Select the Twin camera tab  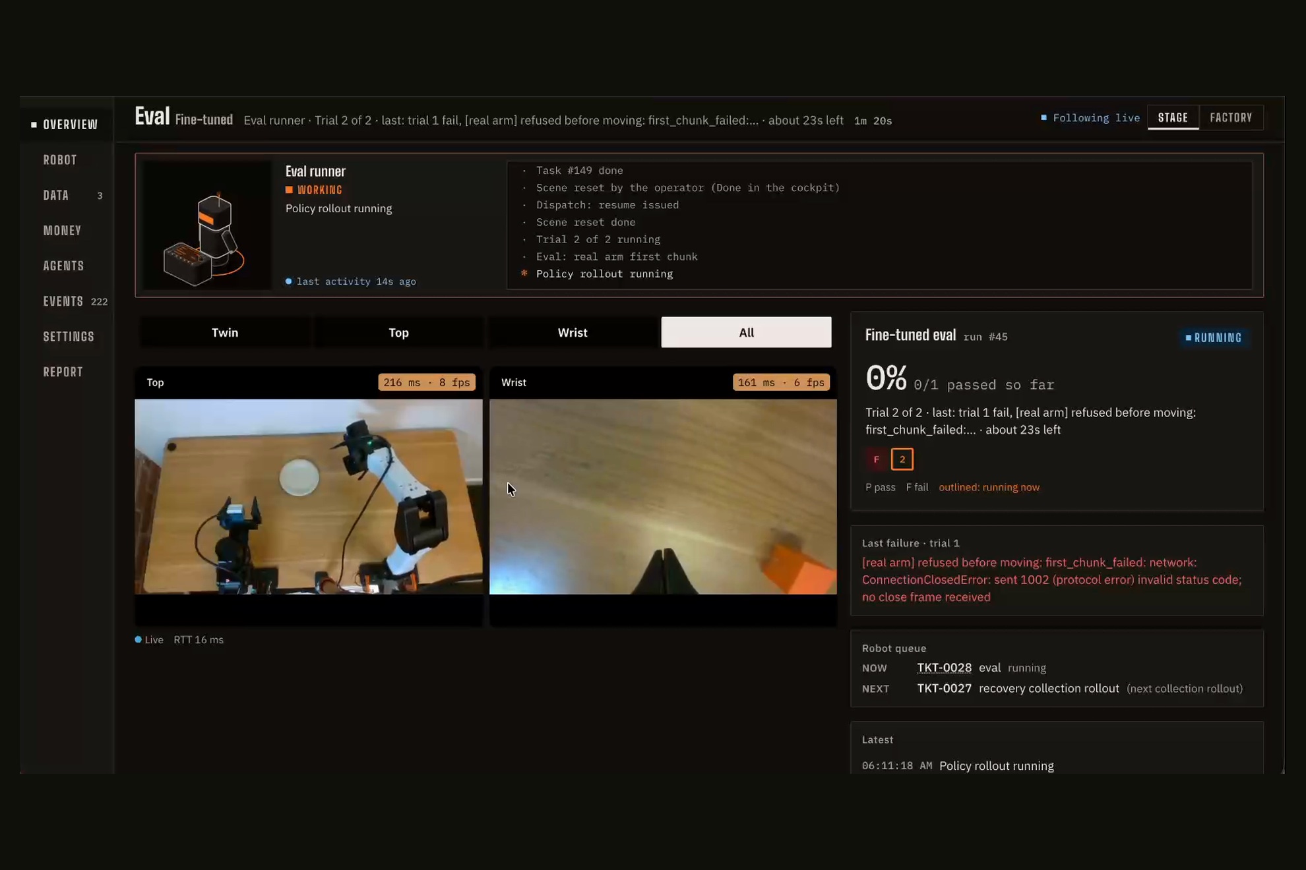coord(225,332)
